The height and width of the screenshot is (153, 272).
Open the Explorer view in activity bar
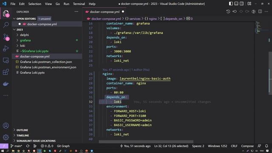click(6, 13)
